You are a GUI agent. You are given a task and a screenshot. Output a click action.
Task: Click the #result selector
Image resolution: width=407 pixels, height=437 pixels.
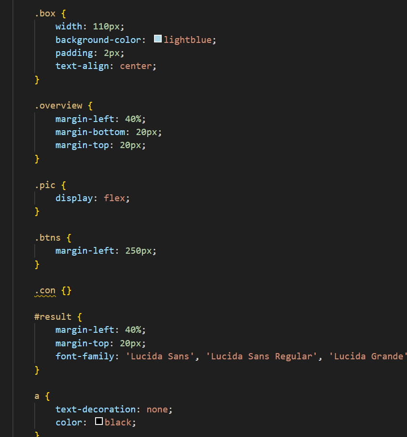click(53, 317)
